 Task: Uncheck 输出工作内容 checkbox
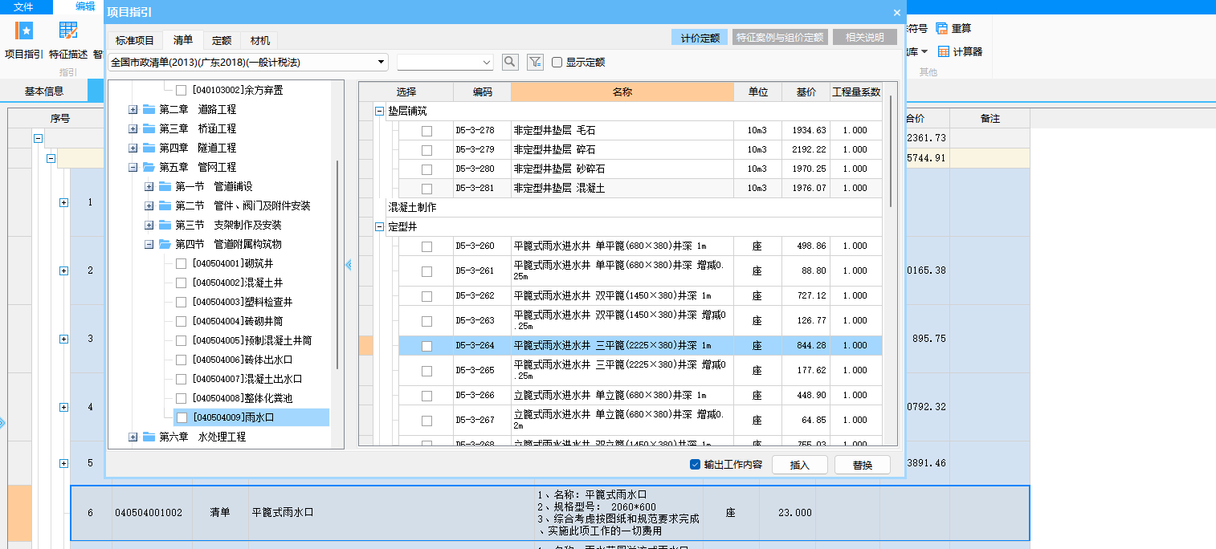[696, 465]
